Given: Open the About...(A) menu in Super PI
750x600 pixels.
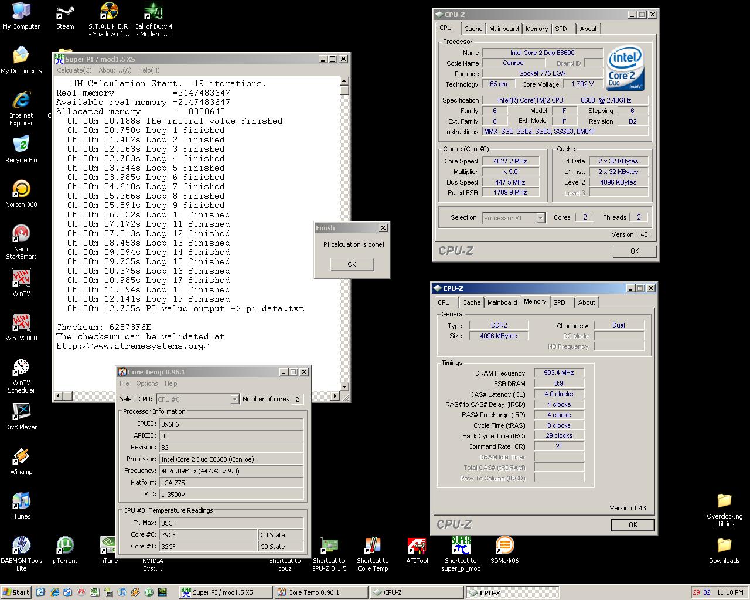Looking at the screenshot, I should tap(115, 70).
